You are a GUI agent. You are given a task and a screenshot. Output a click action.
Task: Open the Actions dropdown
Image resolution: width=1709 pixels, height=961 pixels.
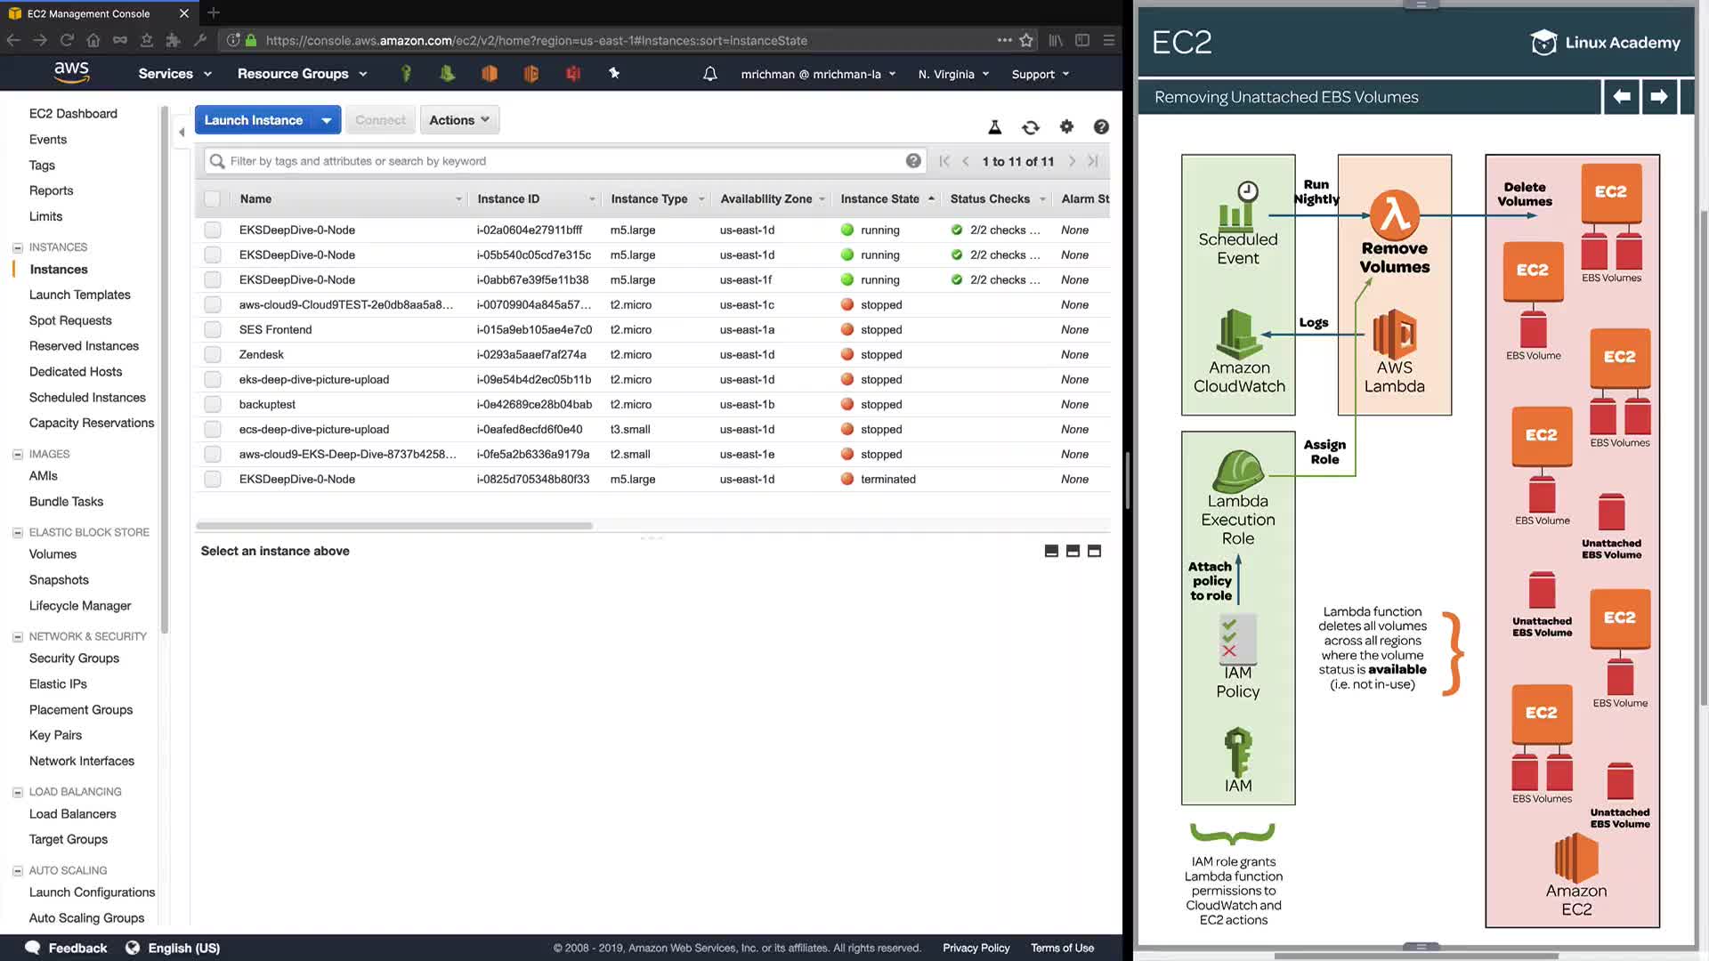(459, 120)
